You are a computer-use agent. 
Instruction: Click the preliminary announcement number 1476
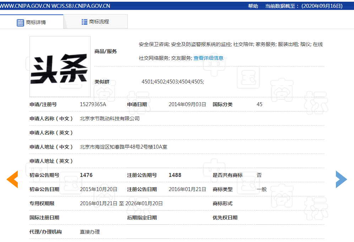click(86, 175)
